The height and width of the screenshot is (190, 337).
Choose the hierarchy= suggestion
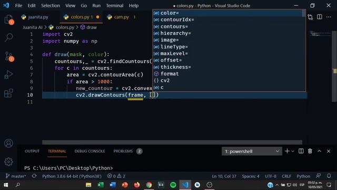(227, 33)
